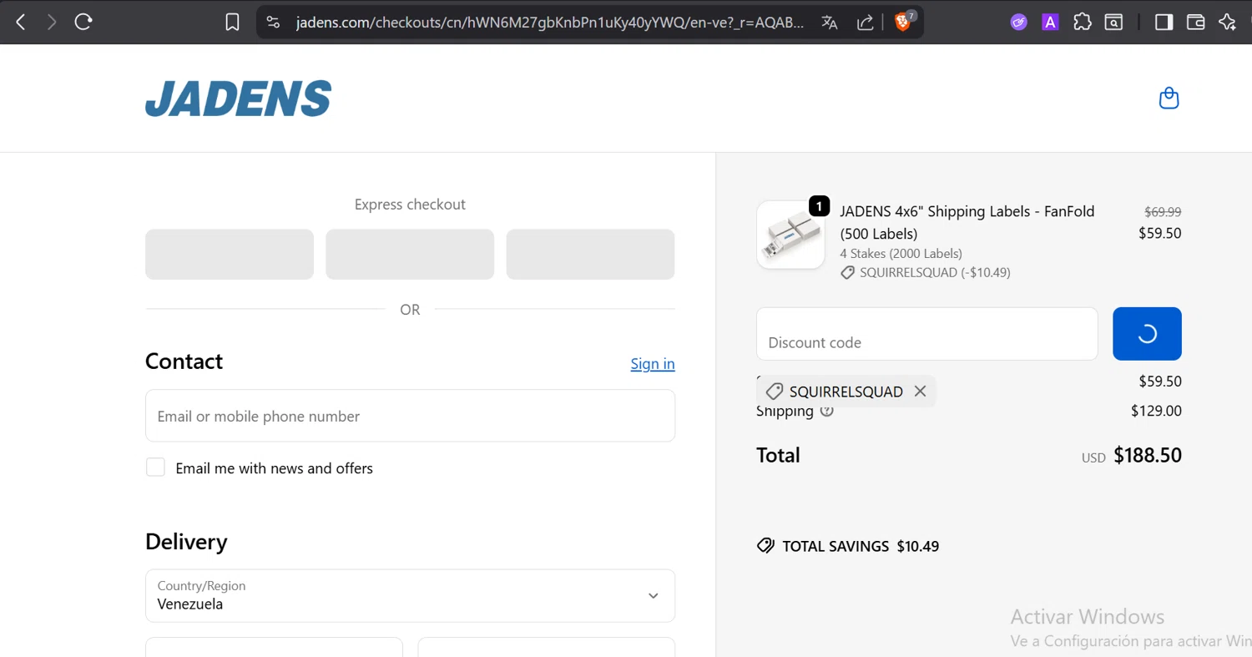Click the browser address bar URL
Screen dimensions: 1252x657
[x=550, y=23]
